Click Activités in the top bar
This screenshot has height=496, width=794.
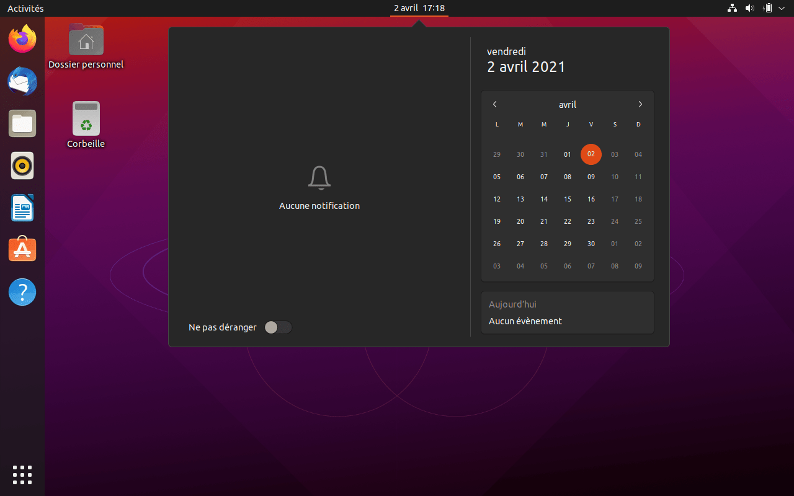pos(25,9)
